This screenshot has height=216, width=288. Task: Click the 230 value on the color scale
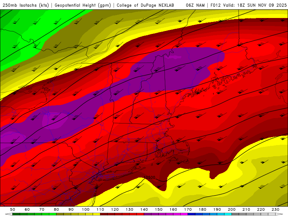pos(275,210)
